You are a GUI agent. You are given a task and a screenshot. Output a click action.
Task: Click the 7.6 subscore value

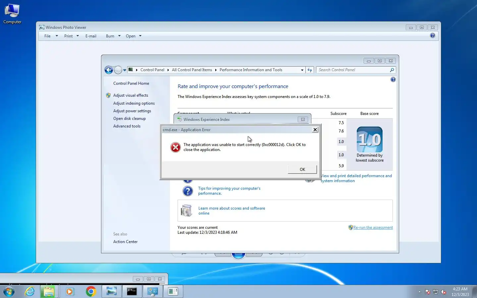point(341,131)
